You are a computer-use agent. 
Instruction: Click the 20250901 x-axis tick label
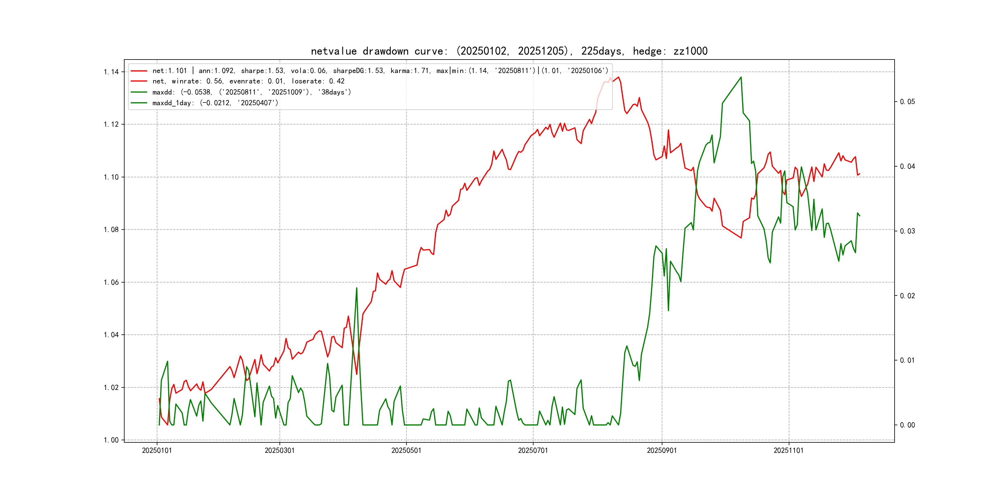[661, 451]
